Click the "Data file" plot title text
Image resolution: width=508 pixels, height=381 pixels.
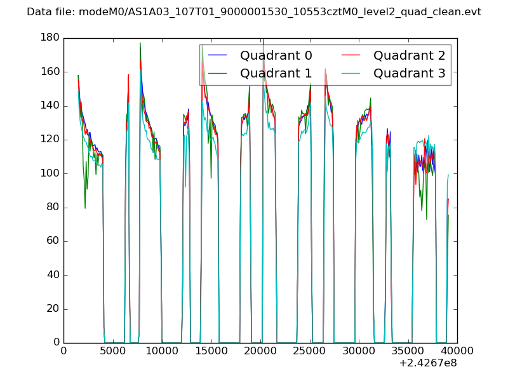254,12
